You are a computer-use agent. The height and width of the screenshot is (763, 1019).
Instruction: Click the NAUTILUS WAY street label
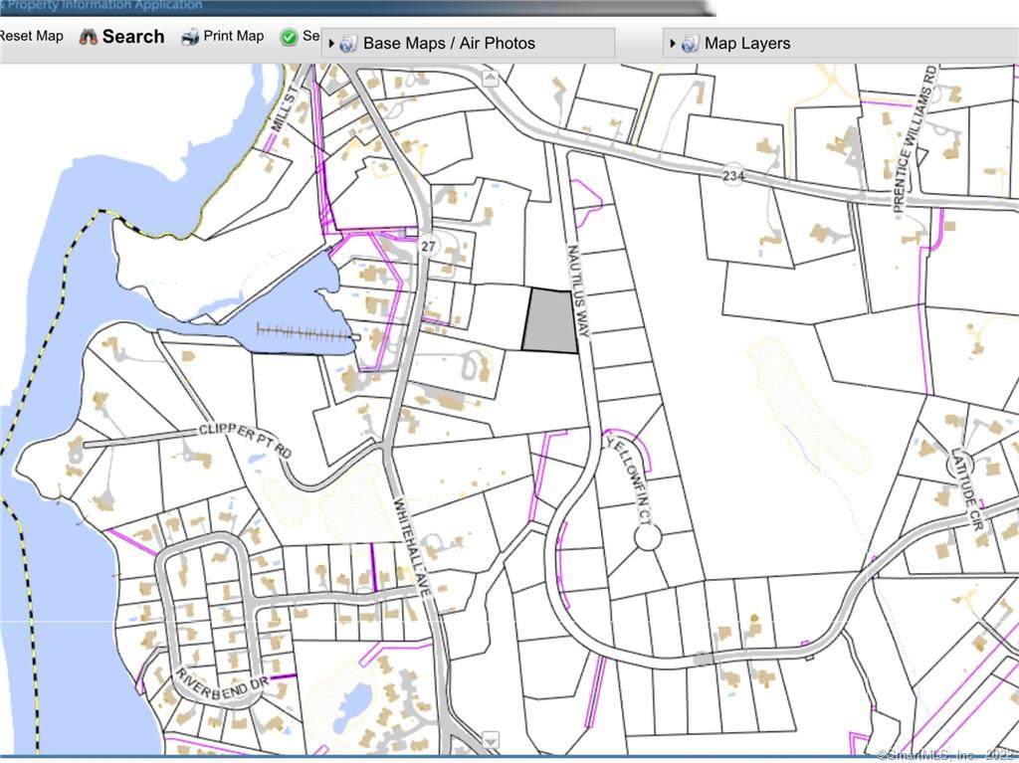[x=578, y=290]
